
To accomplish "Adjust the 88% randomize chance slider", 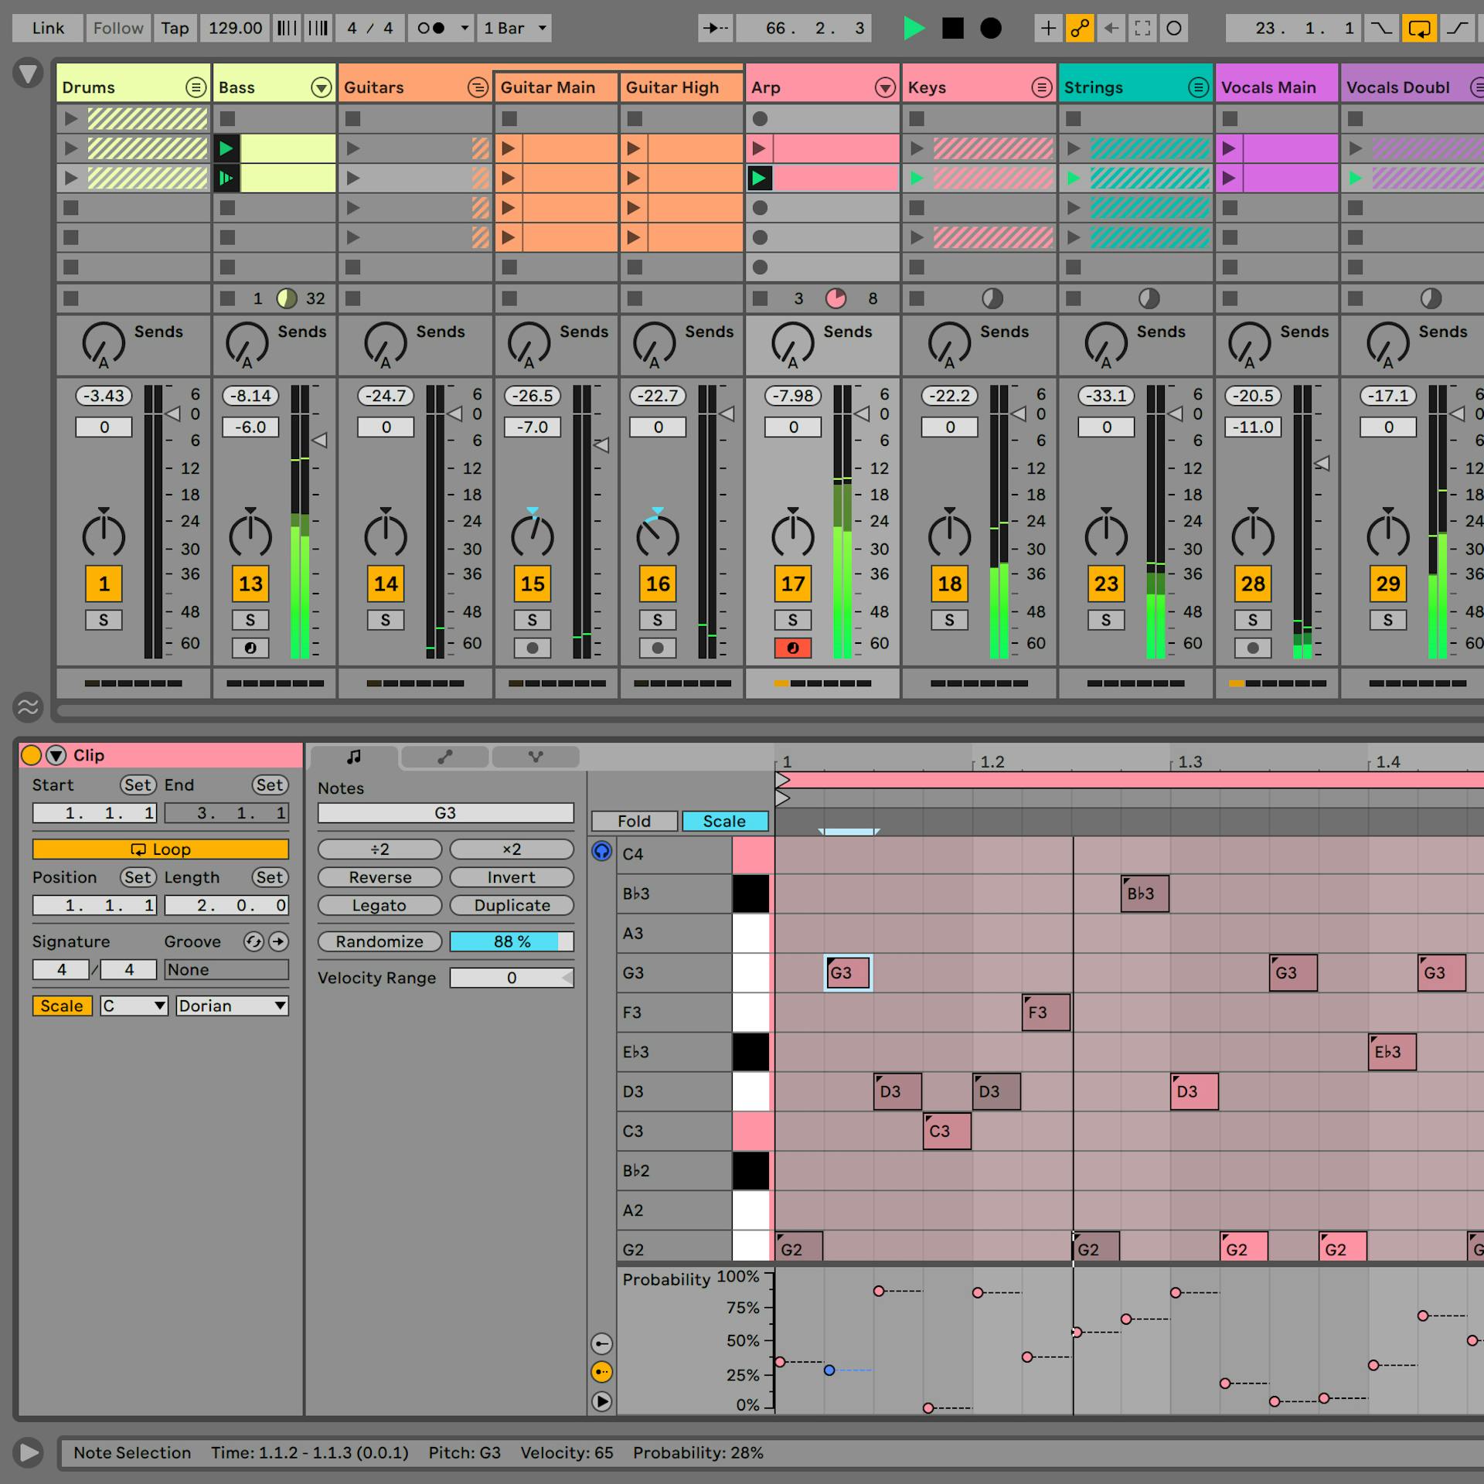I will (512, 941).
